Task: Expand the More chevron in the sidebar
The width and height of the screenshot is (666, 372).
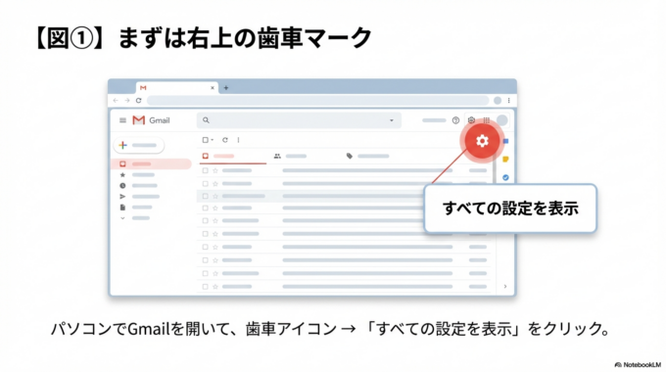Action: tap(122, 218)
